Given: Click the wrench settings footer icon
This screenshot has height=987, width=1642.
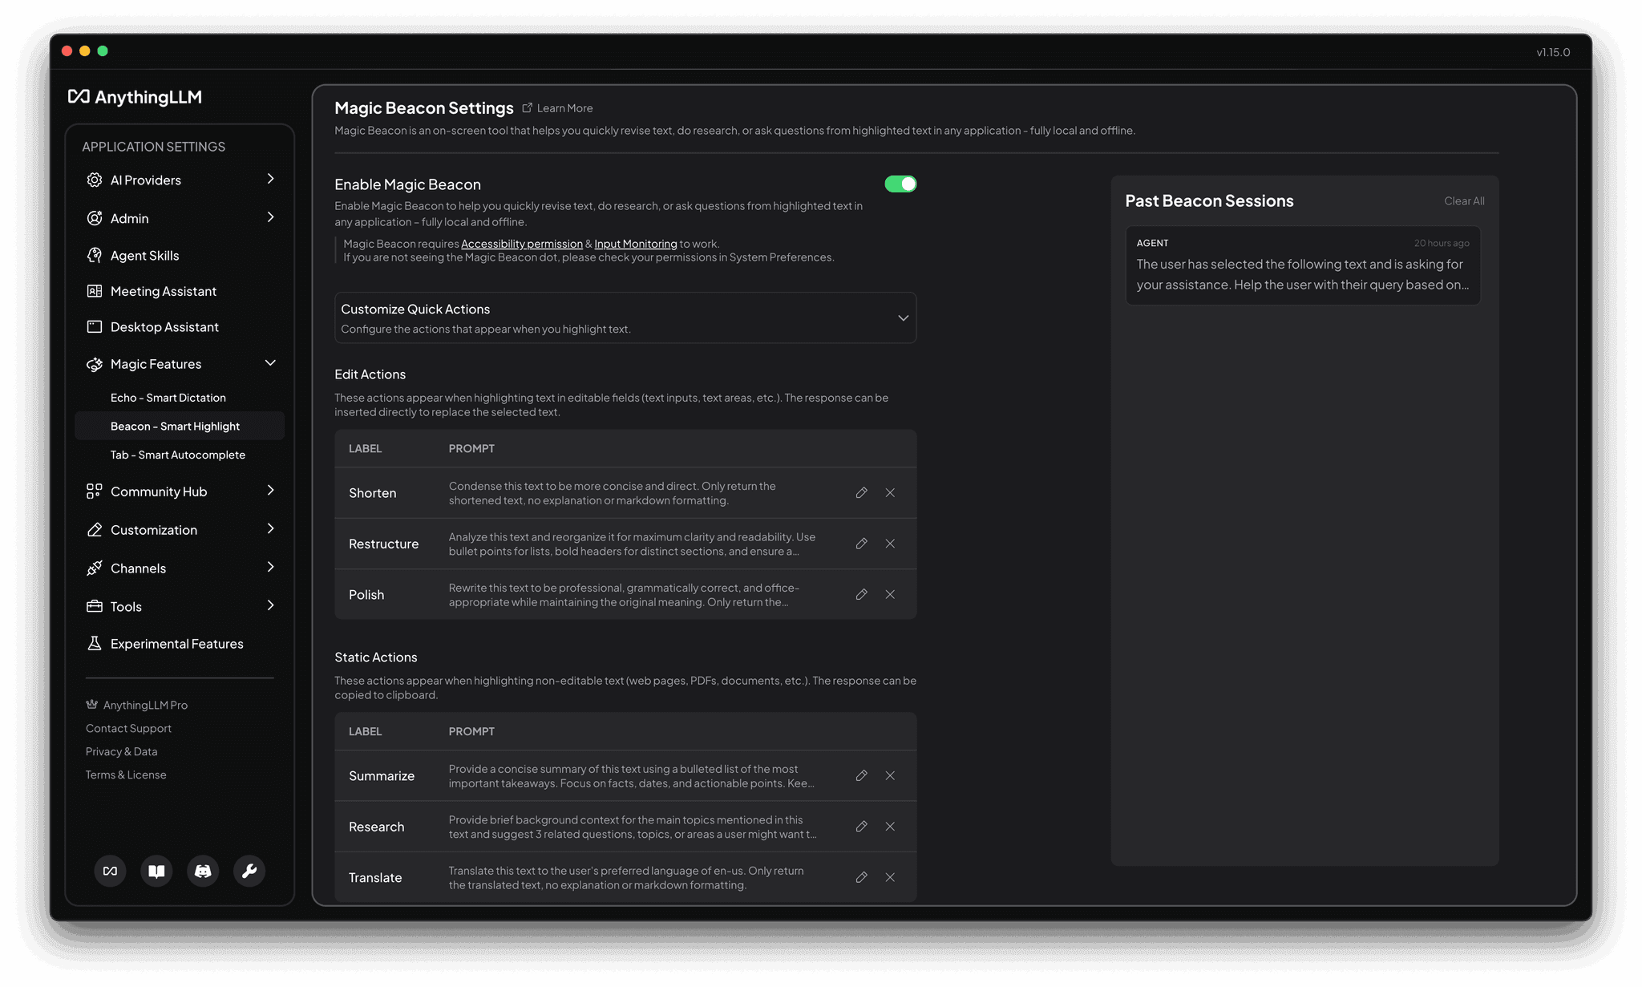Looking at the screenshot, I should click(249, 871).
